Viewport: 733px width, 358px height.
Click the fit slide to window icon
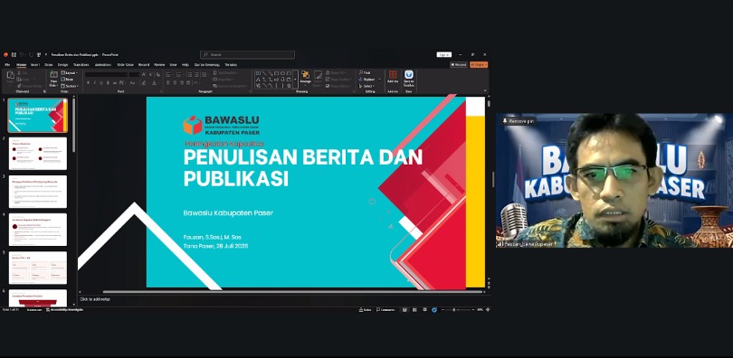coord(488,309)
